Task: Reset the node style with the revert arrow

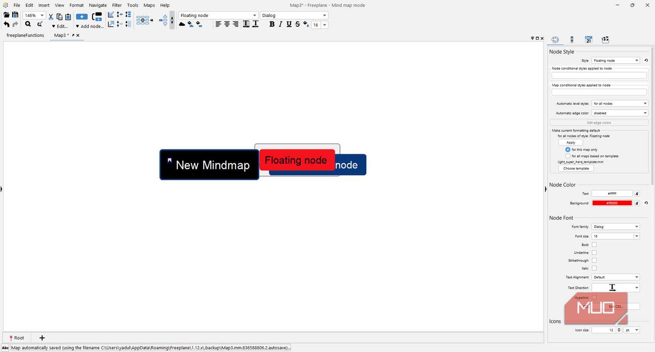Action: click(x=646, y=60)
